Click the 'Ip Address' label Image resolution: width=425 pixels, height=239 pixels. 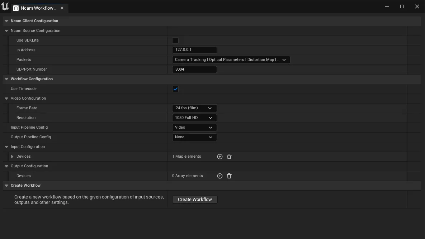(x=26, y=50)
